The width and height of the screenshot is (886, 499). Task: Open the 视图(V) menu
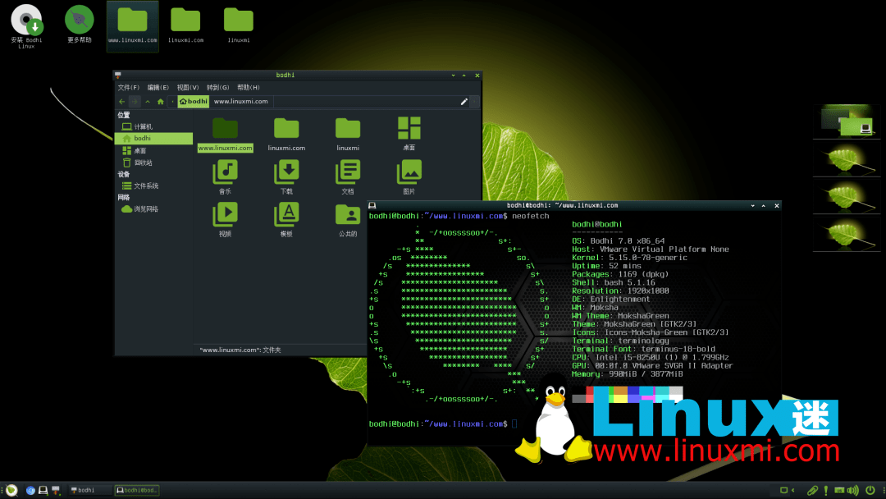coord(188,87)
